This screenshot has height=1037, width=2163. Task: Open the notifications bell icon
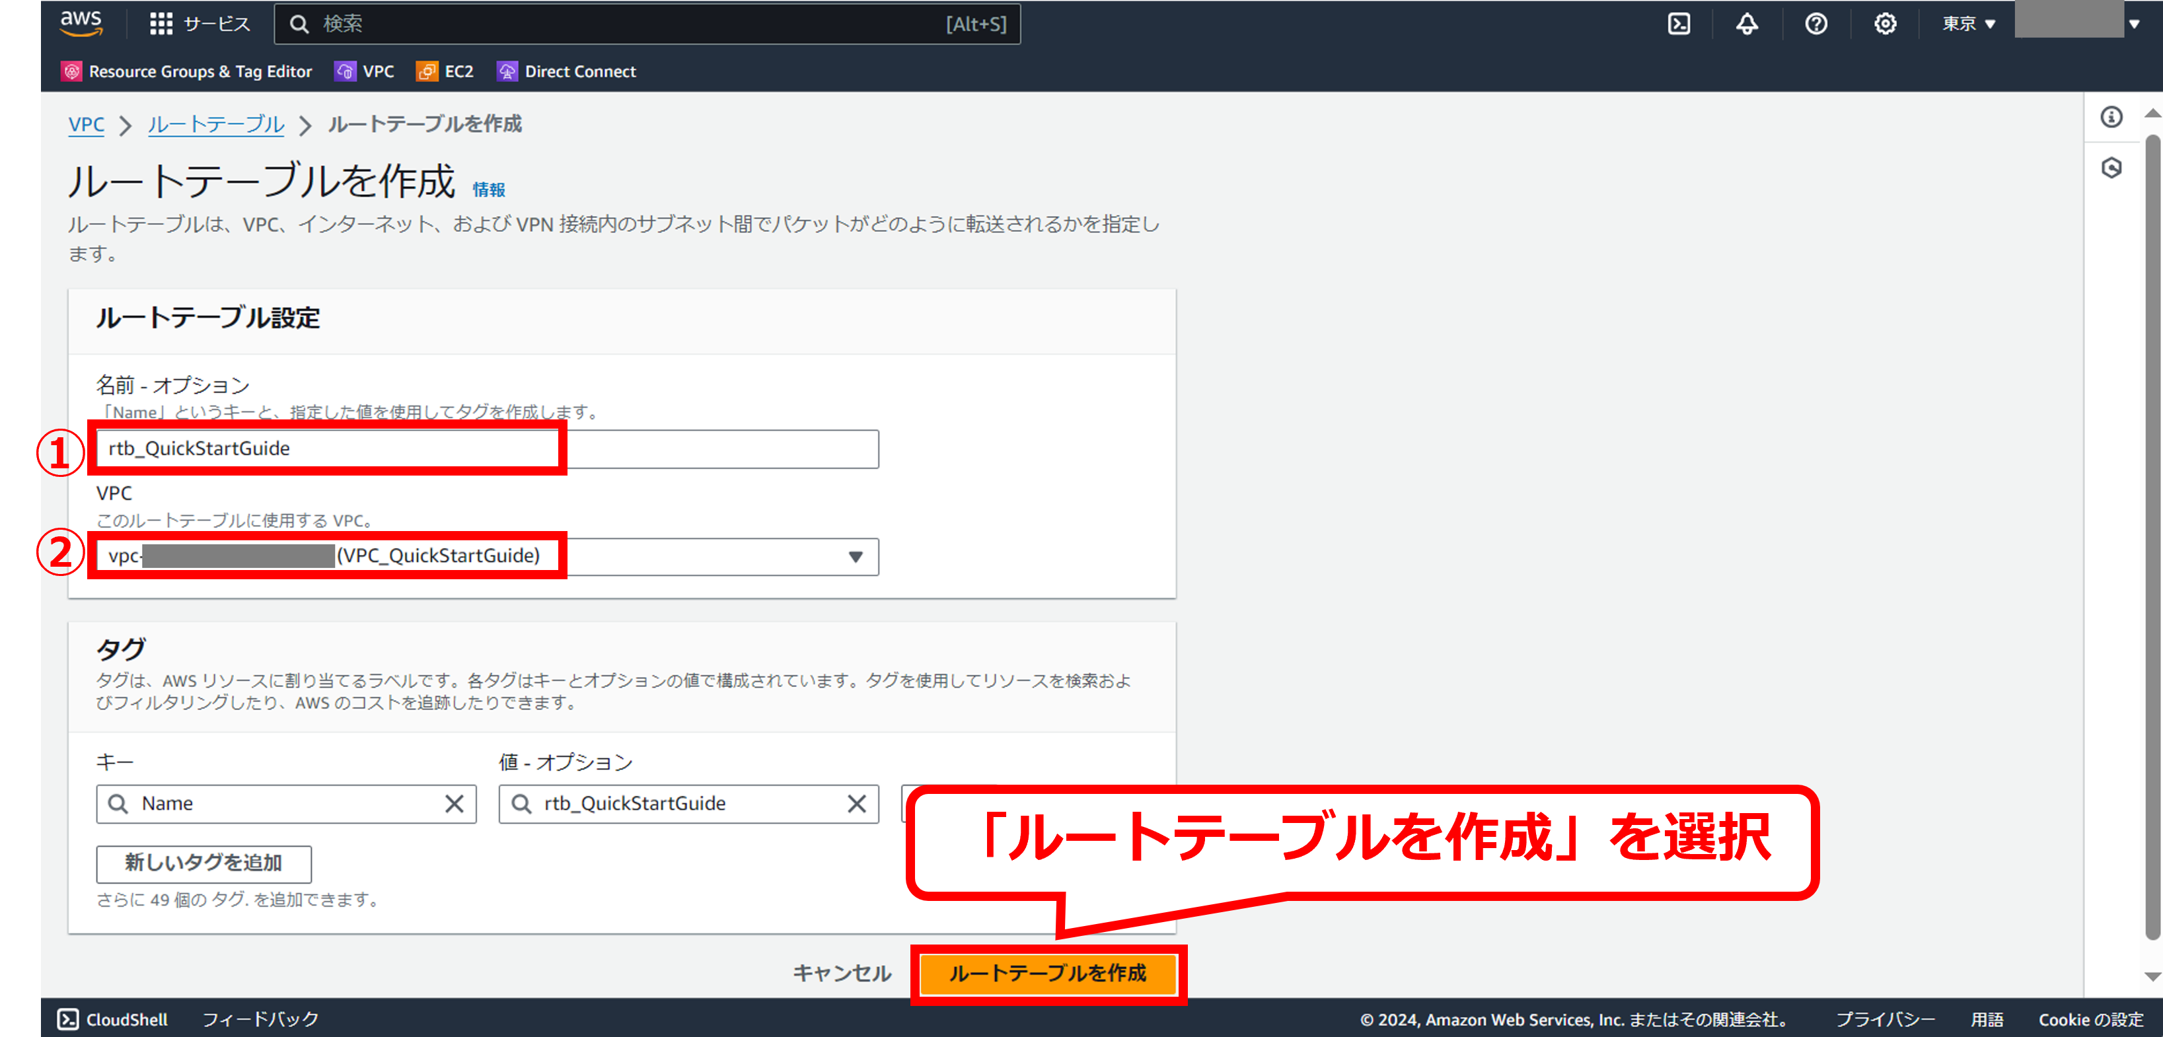(x=1747, y=24)
